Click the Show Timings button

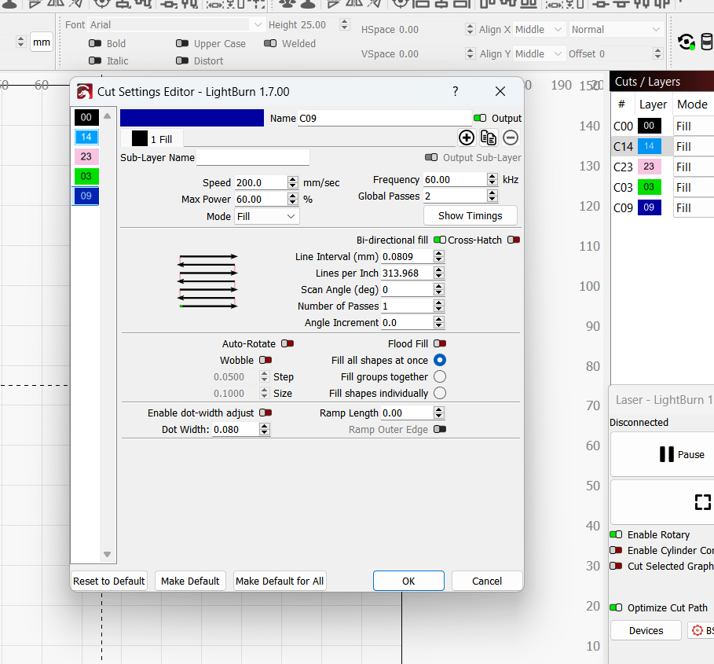pyautogui.click(x=471, y=216)
